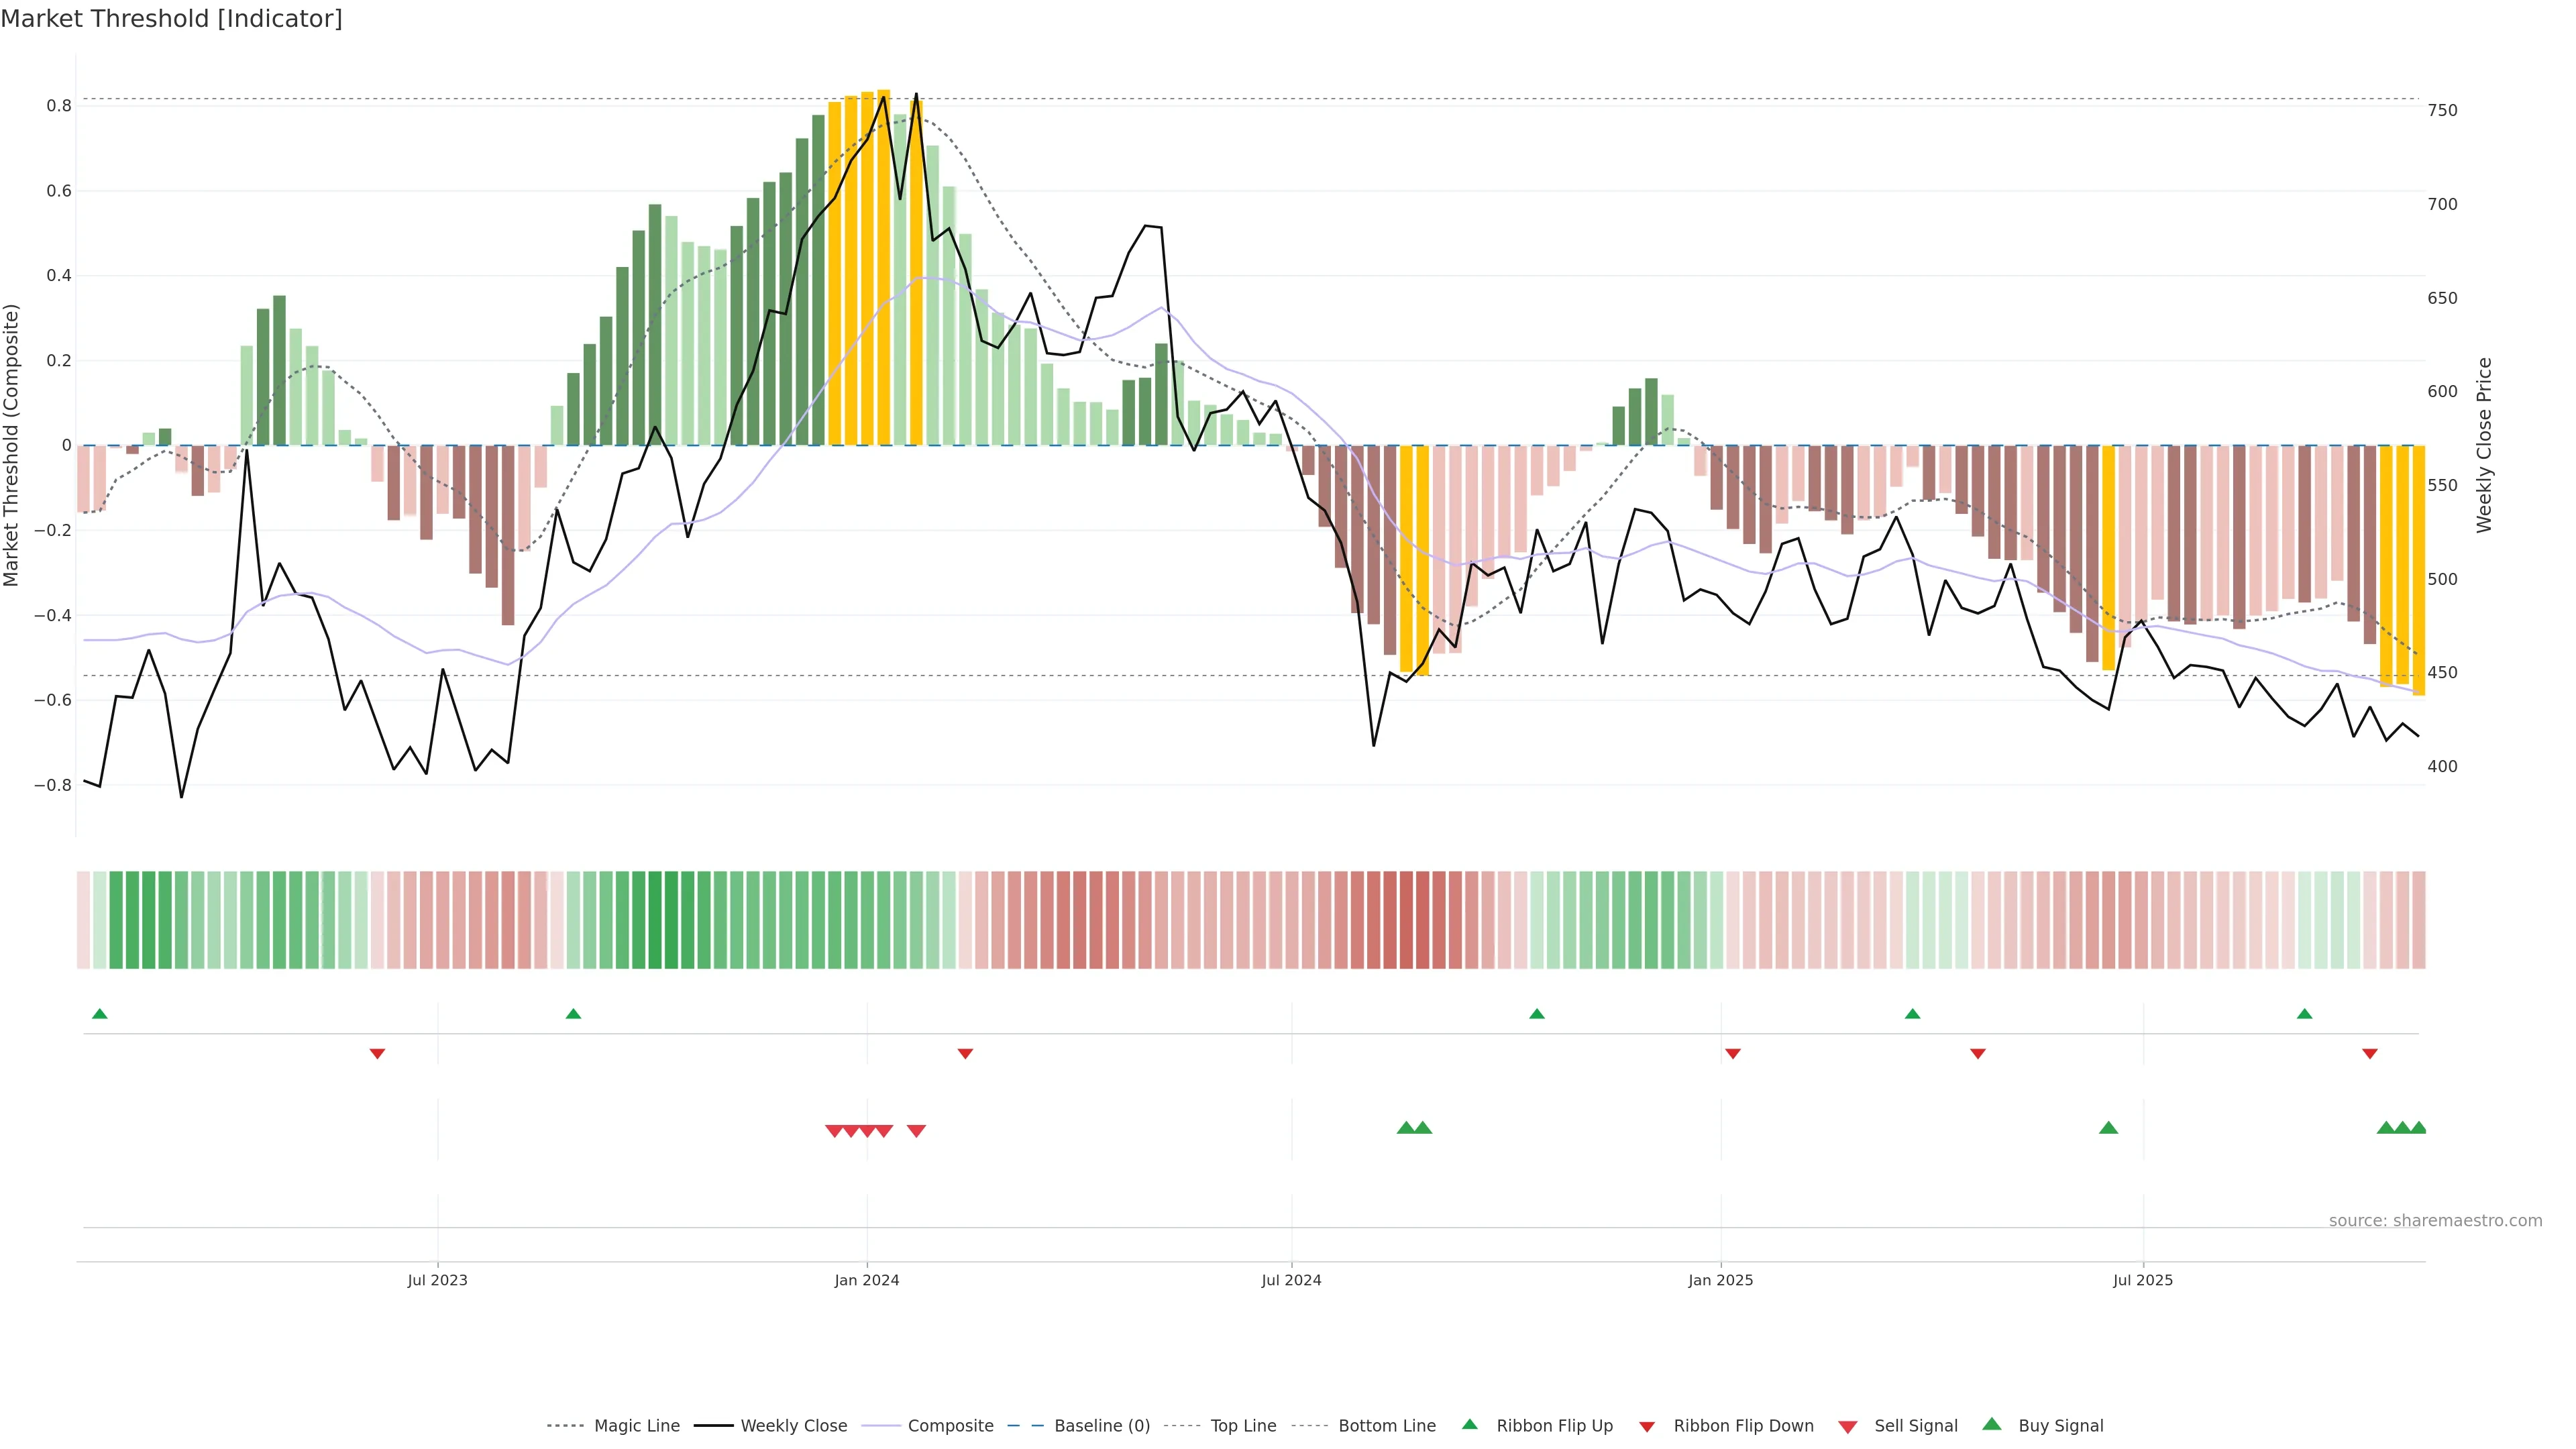Click the Market Threshold [Indicator] title
2576x1449 pixels.
click(171, 19)
